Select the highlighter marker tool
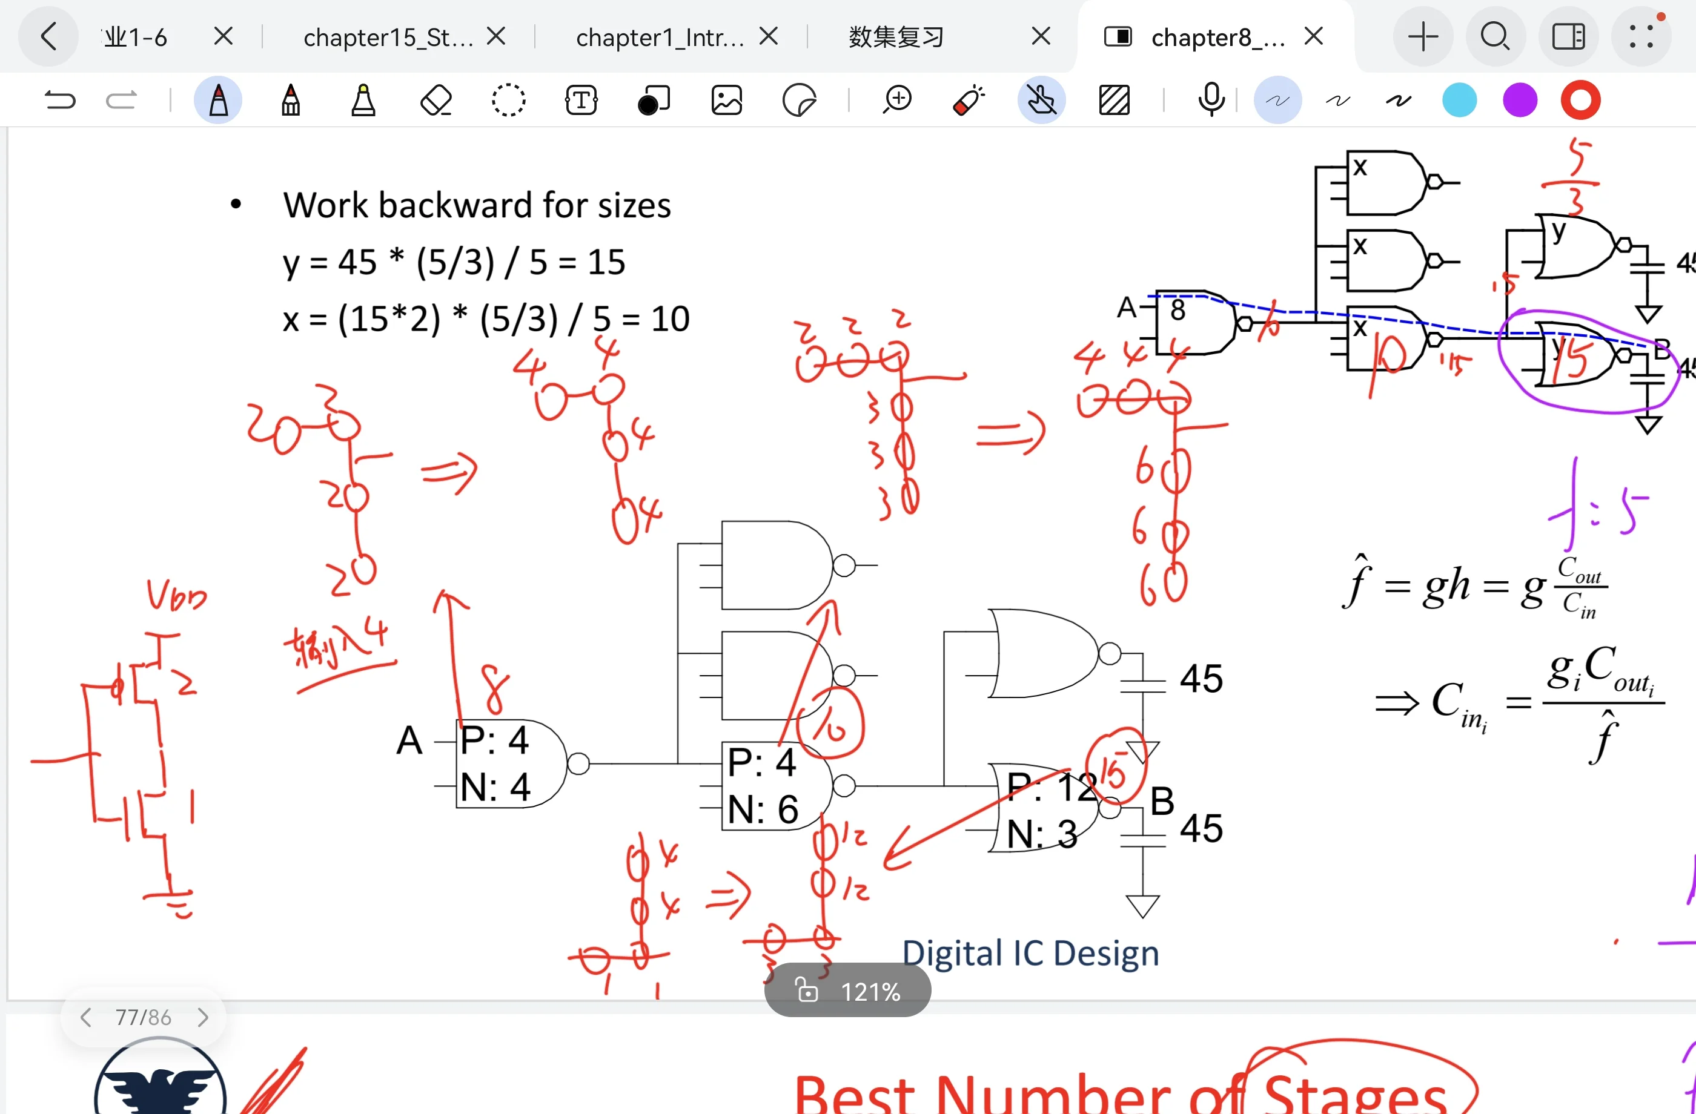The image size is (1696, 1114). pos(363,100)
